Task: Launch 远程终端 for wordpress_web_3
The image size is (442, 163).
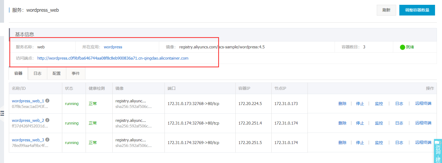Action: (423, 142)
